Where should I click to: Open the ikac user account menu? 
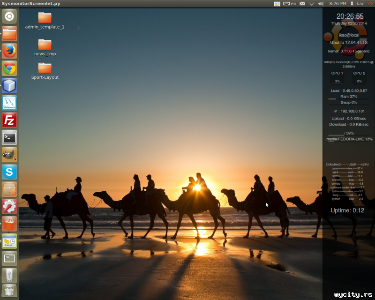[x=357, y=4]
